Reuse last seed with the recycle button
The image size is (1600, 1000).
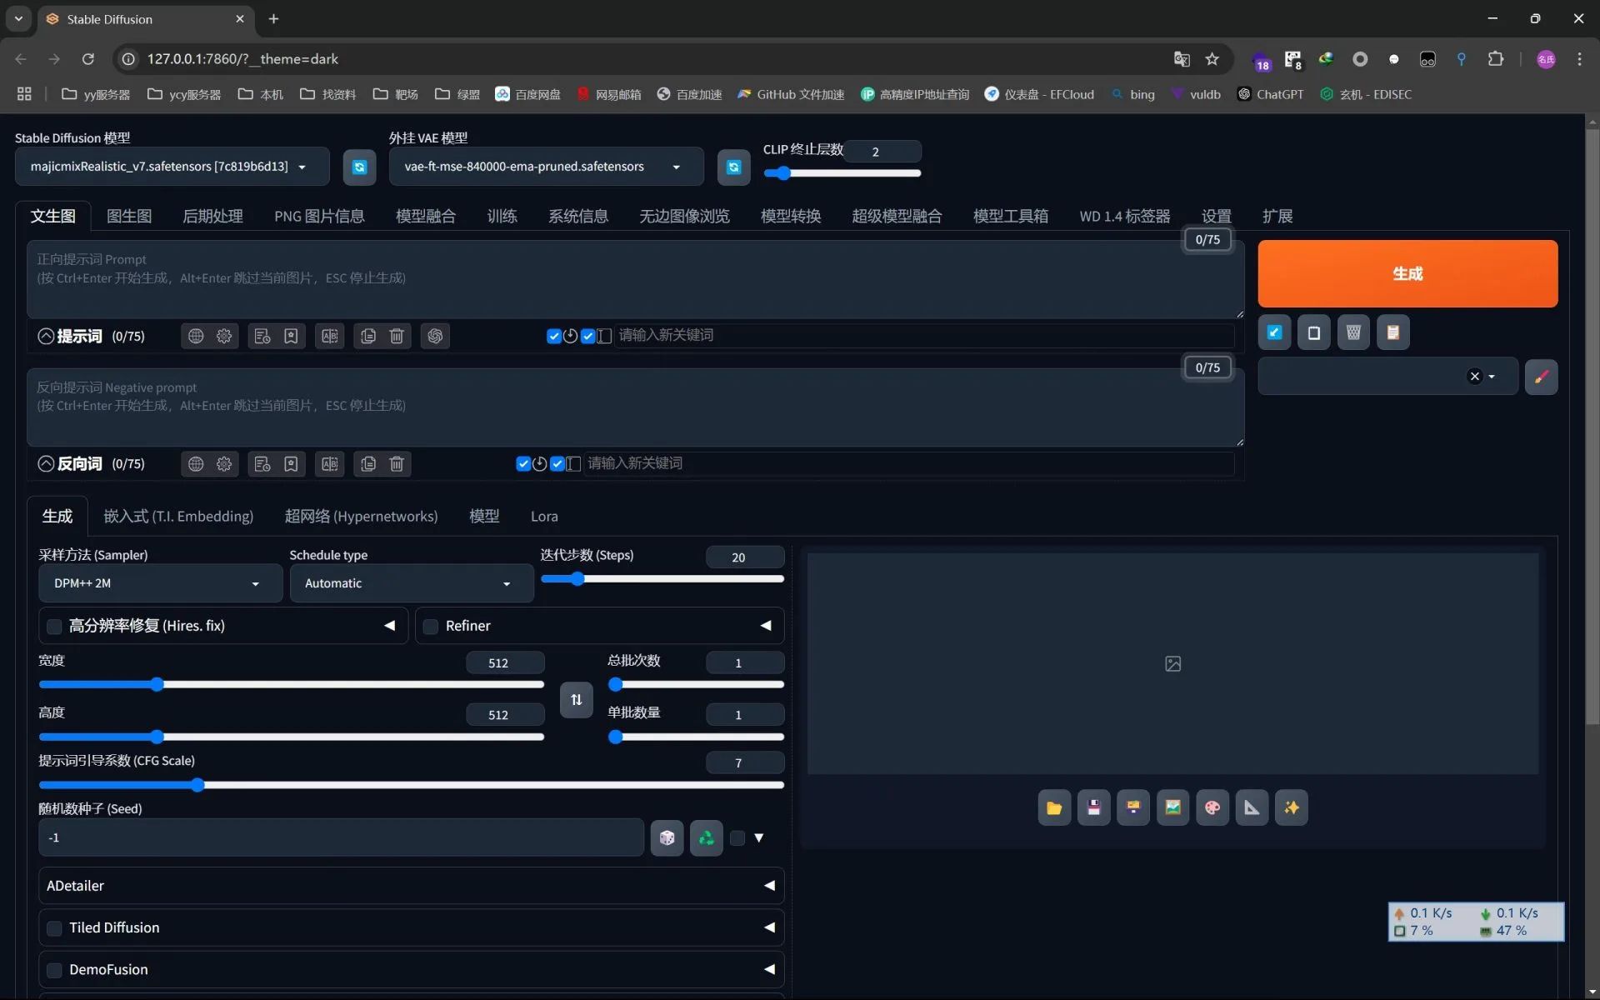click(x=707, y=837)
